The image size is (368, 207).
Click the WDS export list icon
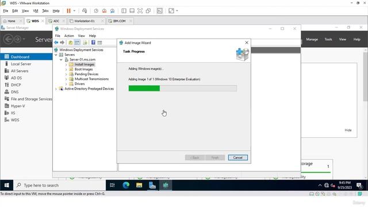coord(85,43)
